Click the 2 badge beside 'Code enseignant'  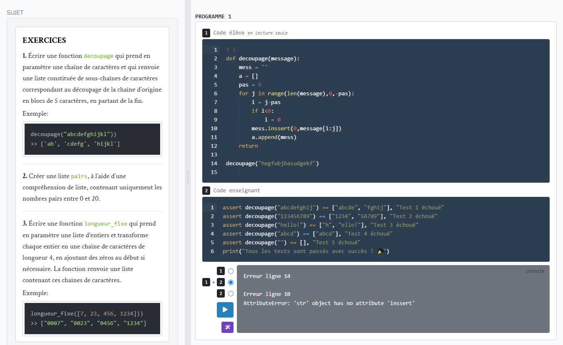pos(206,191)
